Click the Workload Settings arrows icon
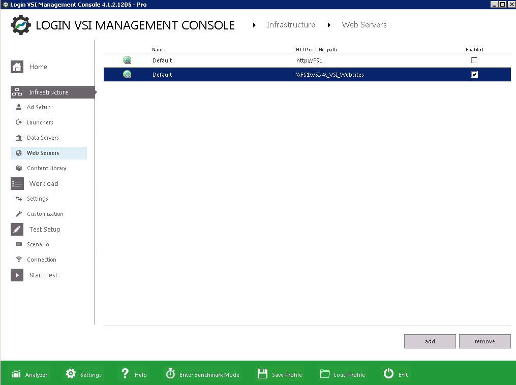This screenshot has width=516, height=385. [19, 199]
